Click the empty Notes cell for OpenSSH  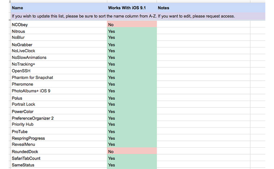point(203,71)
